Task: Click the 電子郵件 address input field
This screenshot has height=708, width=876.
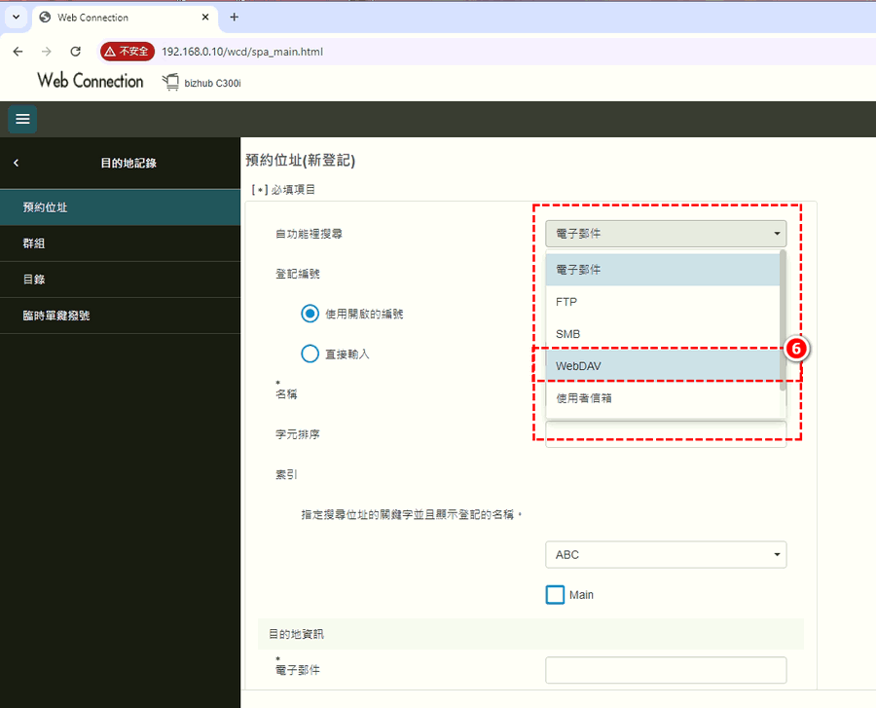Action: pyautogui.click(x=665, y=670)
